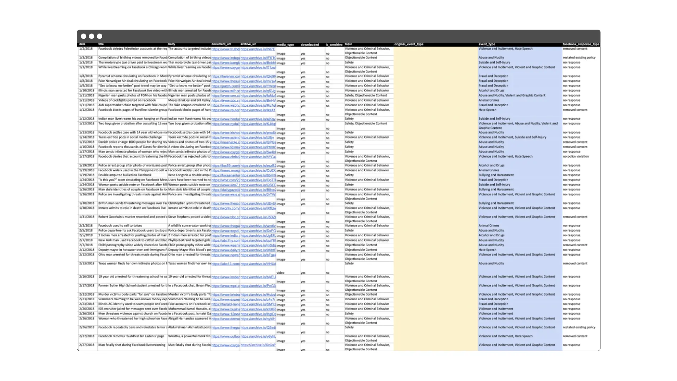
Task: Select the 'no policy violation' response cell
Action: 576,156
